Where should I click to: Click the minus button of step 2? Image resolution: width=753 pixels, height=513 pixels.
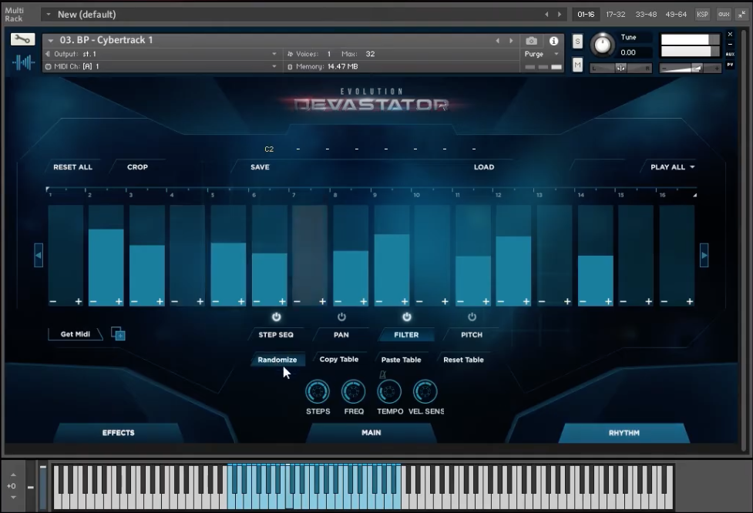point(94,301)
